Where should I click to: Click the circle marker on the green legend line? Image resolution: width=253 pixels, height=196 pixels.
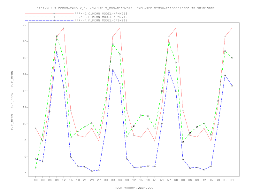coord(54,17)
